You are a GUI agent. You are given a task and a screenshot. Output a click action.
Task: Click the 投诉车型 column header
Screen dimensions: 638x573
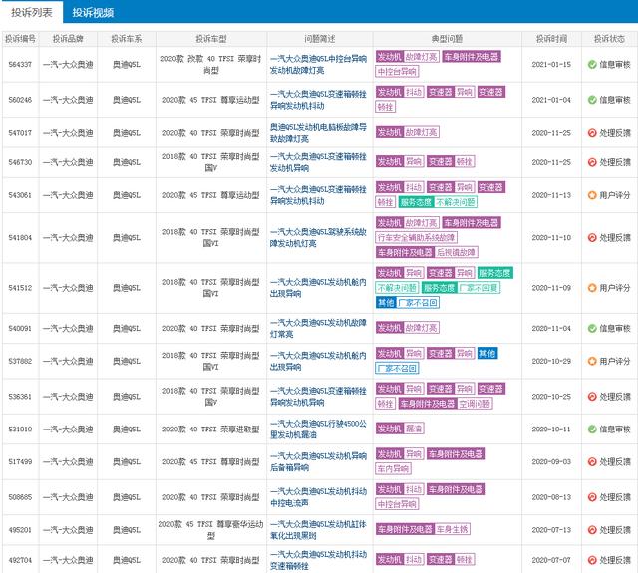click(x=211, y=39)
